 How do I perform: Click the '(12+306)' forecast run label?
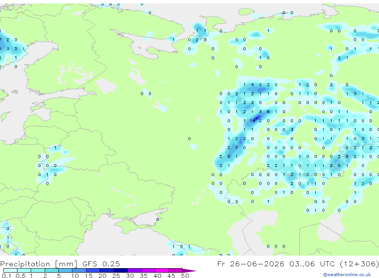point(359,264)
